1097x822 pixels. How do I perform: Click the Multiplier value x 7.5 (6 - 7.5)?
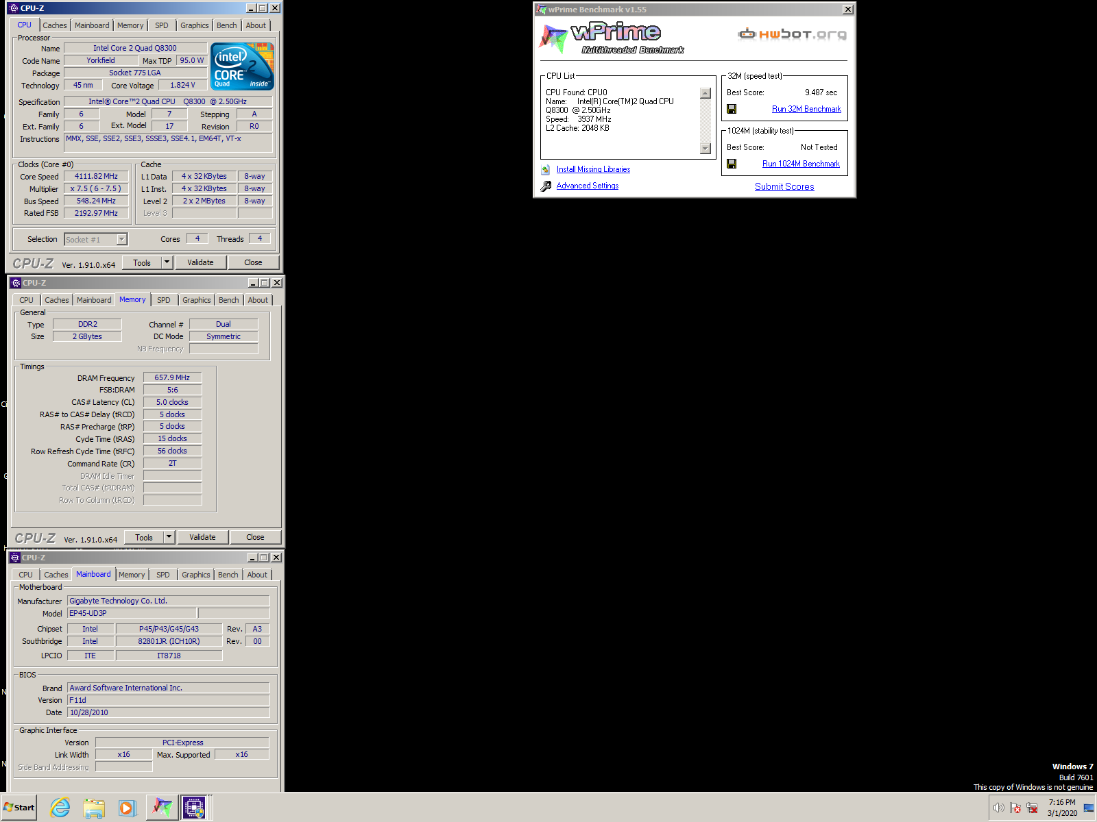click(96, 188)
